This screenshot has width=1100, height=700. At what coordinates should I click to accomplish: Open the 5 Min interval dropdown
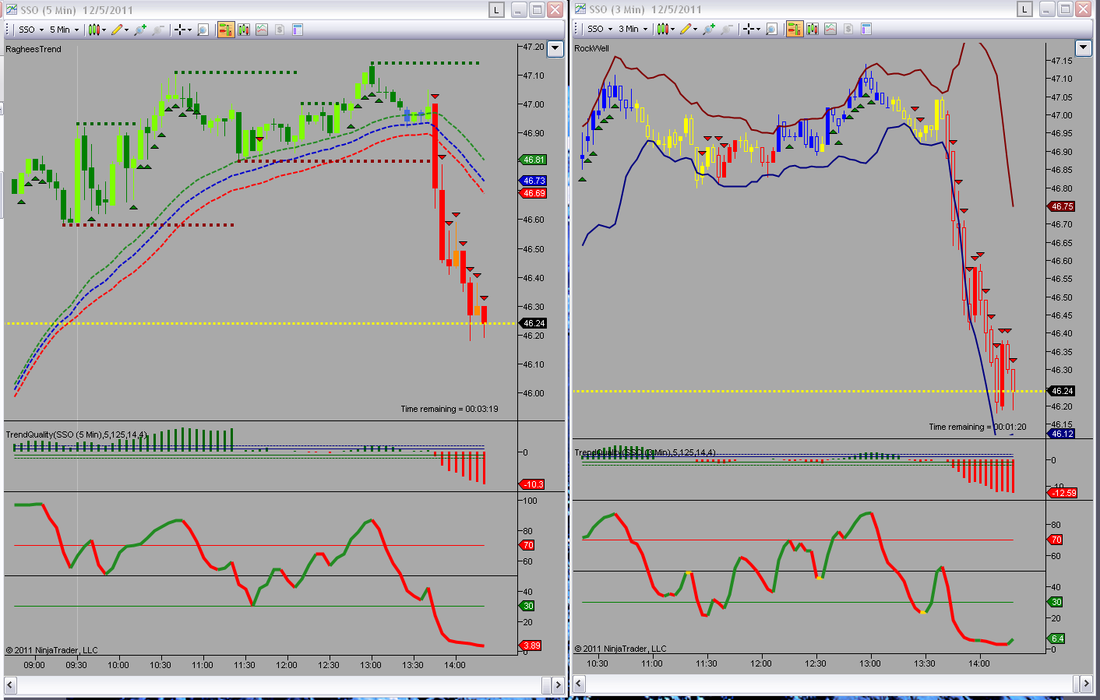click(64, 30)
